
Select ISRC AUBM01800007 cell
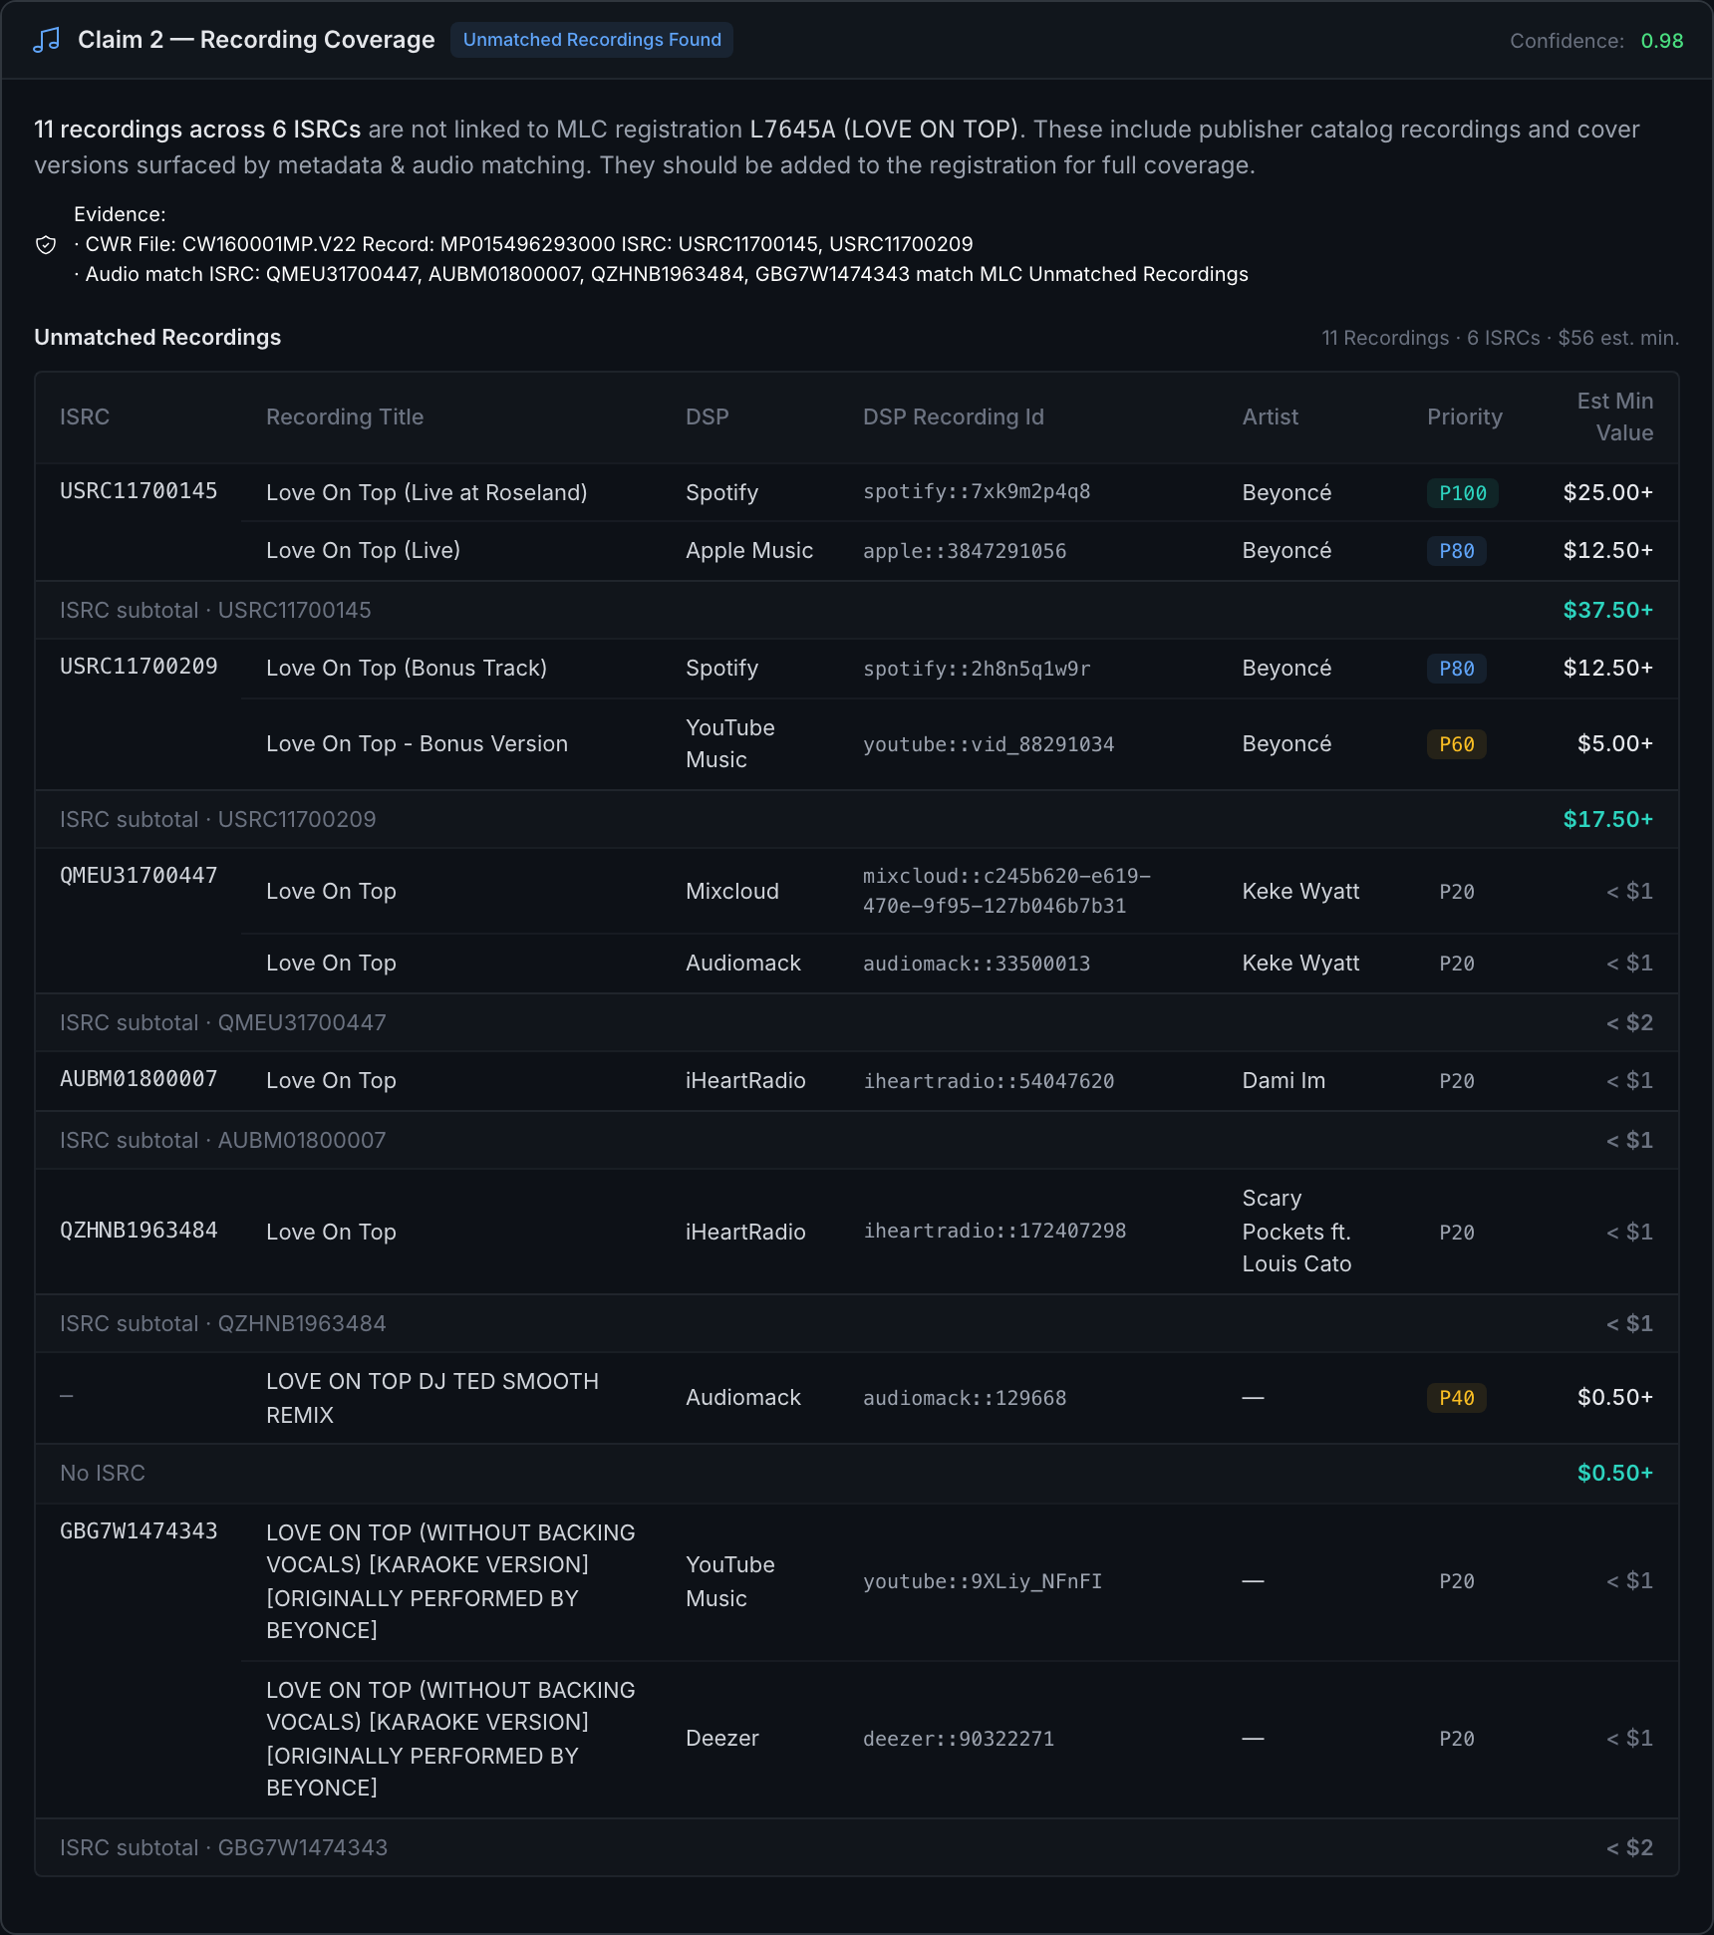tap(139, 1079)
